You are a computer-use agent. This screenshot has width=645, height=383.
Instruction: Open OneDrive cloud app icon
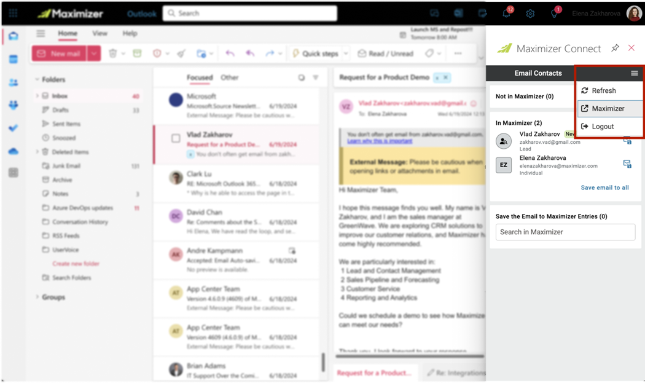[x=13, y=151]
